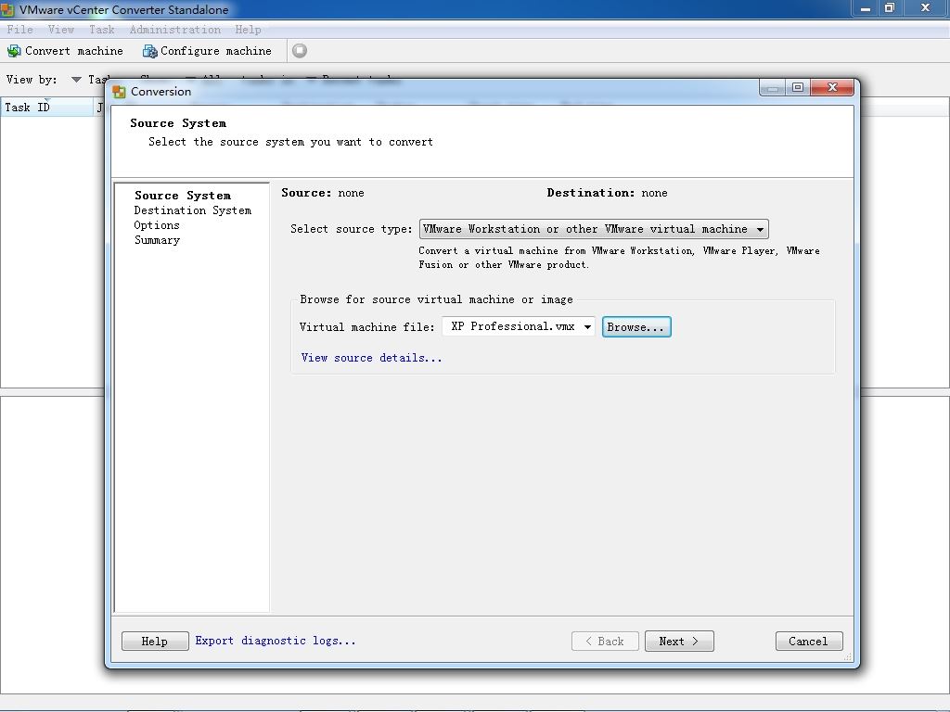Click the Configure machine label text
Screen dimensions: 950x712
point(215,52)
